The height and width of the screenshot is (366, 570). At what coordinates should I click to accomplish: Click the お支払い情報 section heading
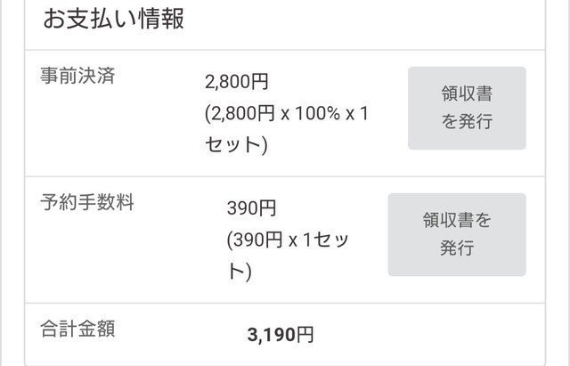click(114, 19)
